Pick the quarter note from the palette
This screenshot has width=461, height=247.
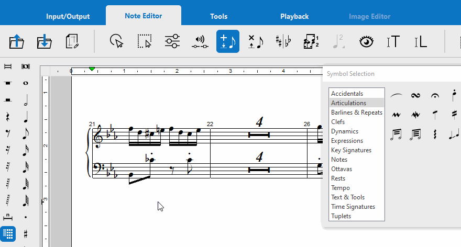26,118
